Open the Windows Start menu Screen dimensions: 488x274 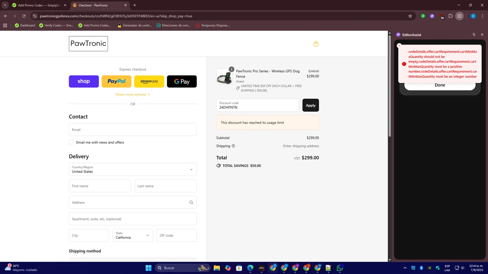tap(148, 268)
